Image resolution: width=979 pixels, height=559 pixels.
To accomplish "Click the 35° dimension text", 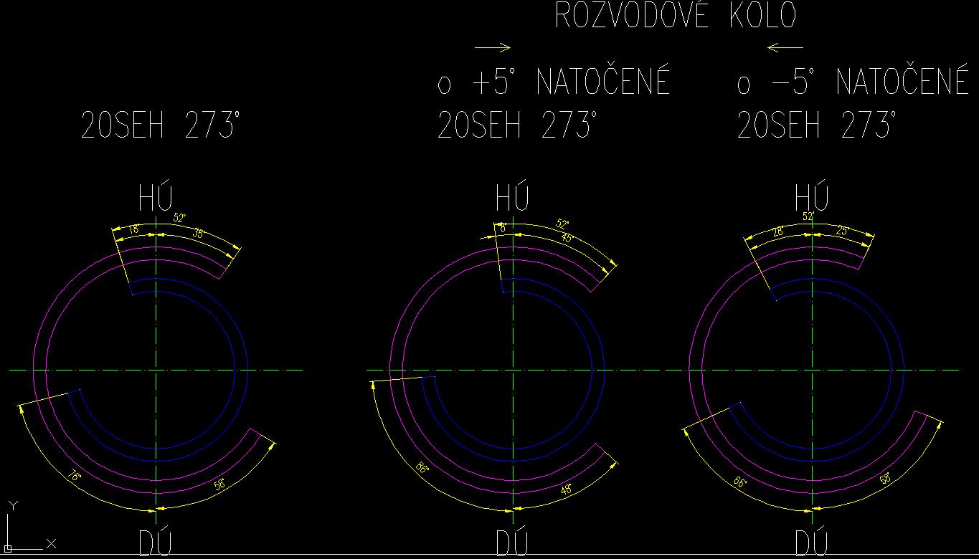I will tap(199, 234).
